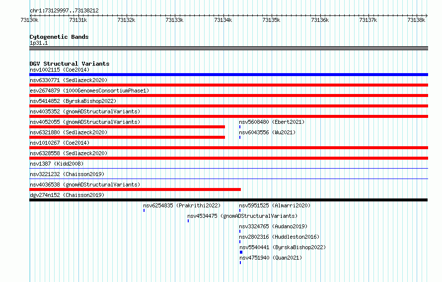Screen dimensions: 442x282
Task: Click the small blue marker under nsv4534475
Action: (x=188, y=221)
